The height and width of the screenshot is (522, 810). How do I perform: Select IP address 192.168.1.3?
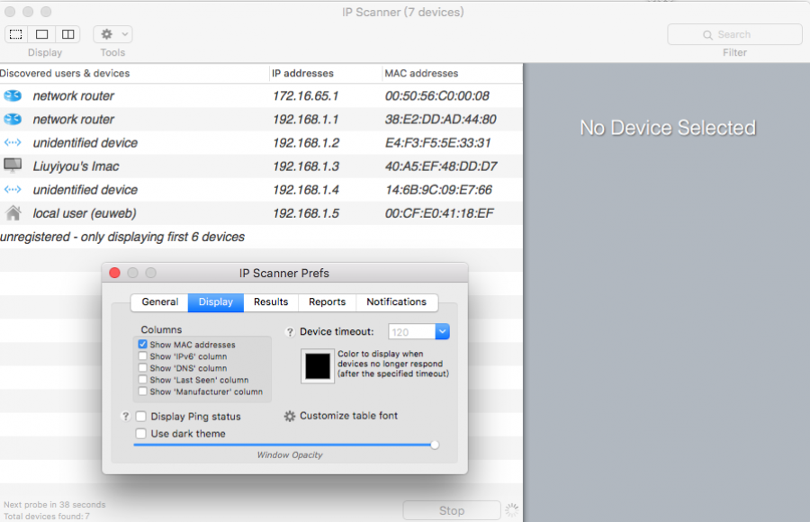click(x=306, y=166)
